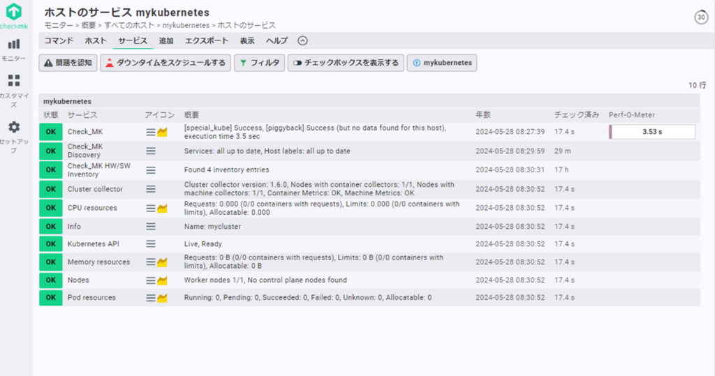This screenshot has height=376, width=715.
Task: Click the 3.53 s Perf-O-Meter bar
Action: tap(652, 132)
